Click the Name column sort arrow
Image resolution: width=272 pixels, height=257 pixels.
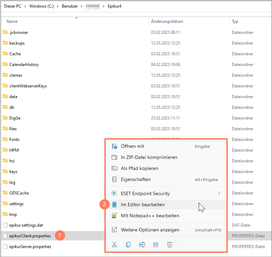[x=76, y=18]
